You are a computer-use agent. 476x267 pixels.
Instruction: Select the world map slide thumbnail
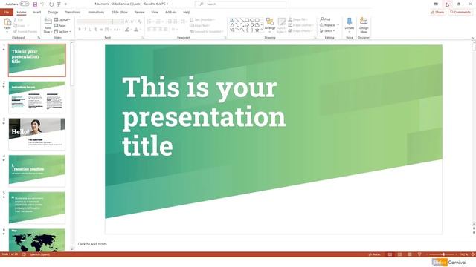(37, 240)
